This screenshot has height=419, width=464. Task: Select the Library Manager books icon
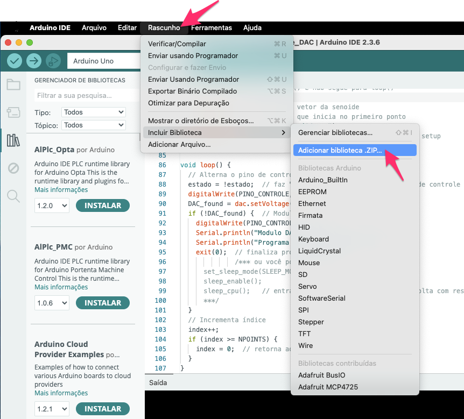13,140
